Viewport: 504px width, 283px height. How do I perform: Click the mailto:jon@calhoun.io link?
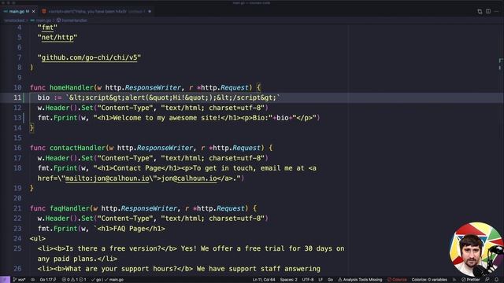tap(107, 178)
